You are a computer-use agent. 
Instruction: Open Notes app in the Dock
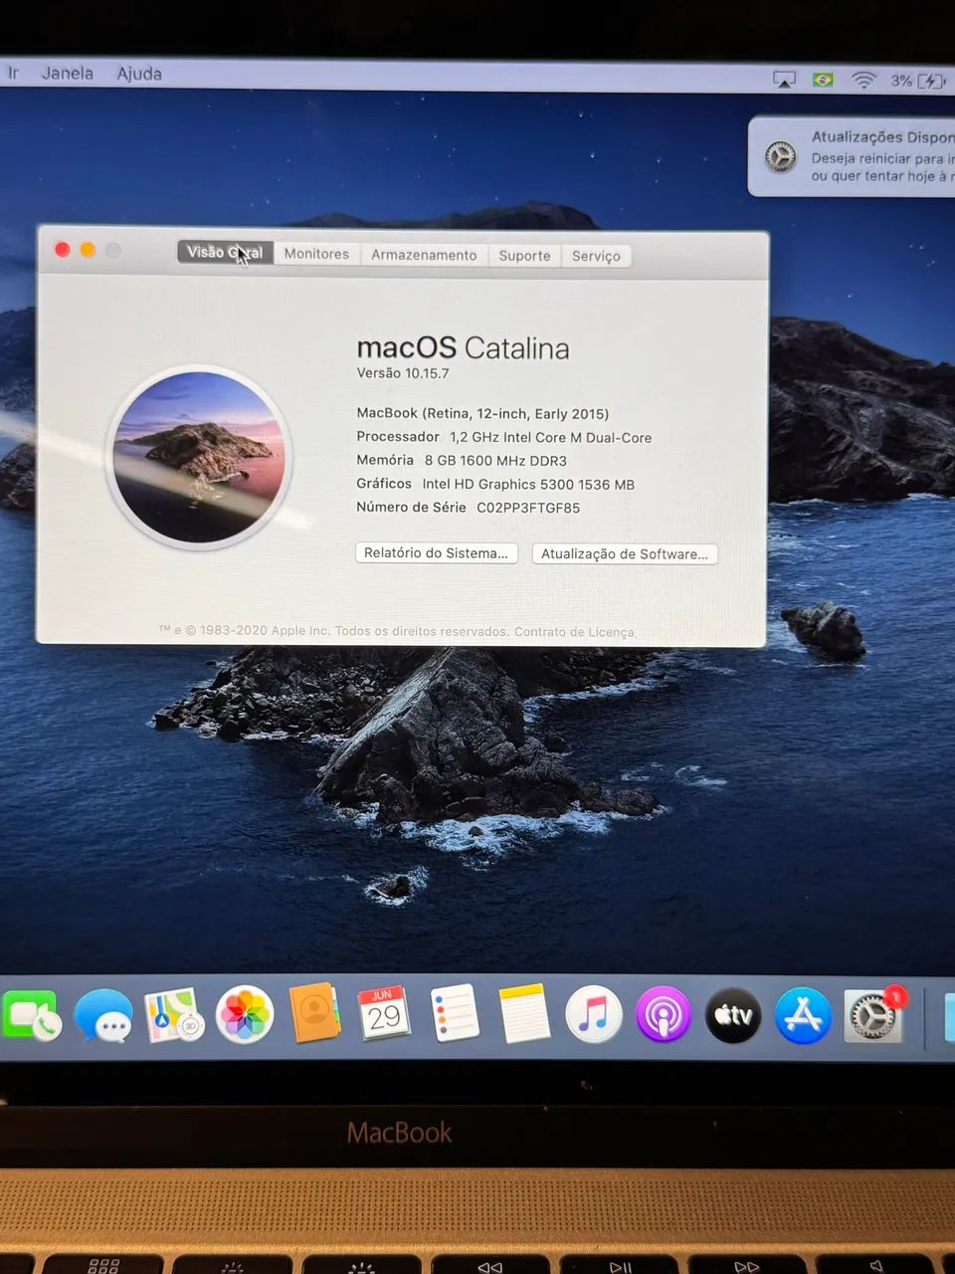(524, 1014)
